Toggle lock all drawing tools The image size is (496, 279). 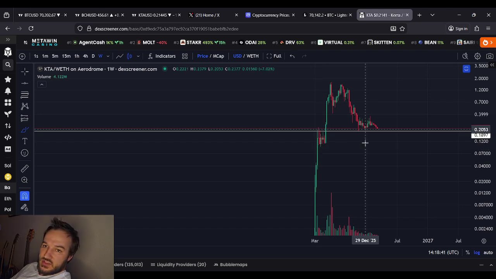25,208
